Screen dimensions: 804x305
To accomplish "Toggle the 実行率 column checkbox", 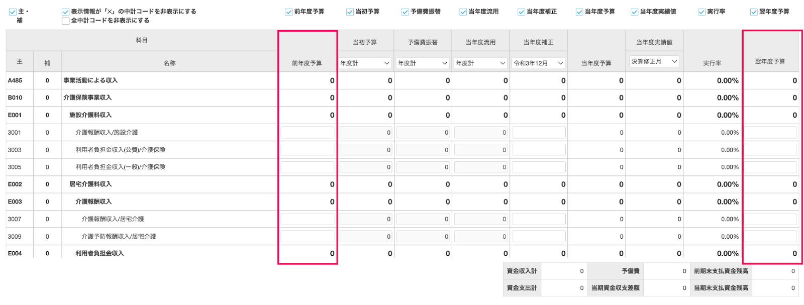I will pos(701,12).
